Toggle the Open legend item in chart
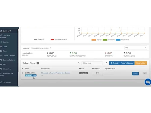Viewport: 151px width, 113px height. click(39, 39)
